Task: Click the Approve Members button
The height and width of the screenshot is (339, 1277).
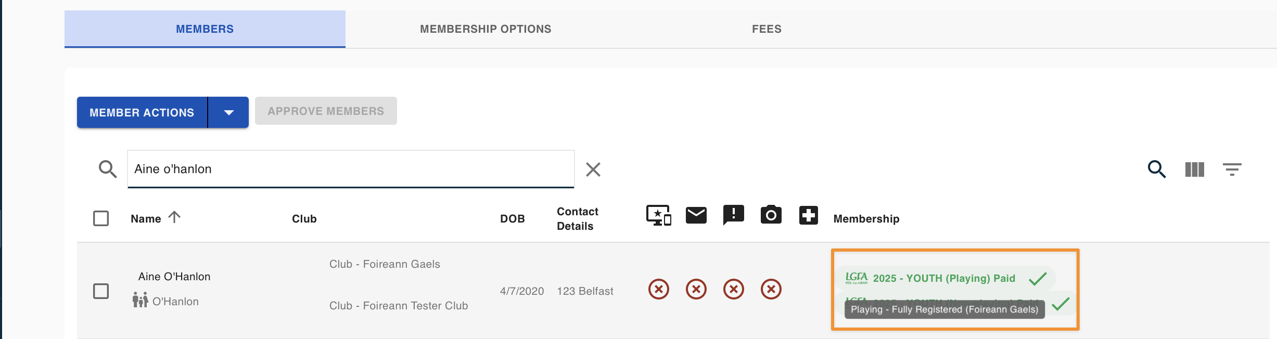Action: click(326, 111)
